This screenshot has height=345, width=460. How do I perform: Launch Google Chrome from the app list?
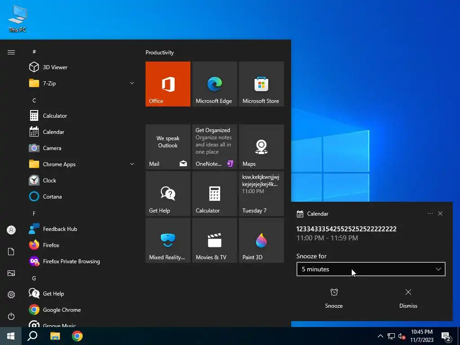(82, 310)
